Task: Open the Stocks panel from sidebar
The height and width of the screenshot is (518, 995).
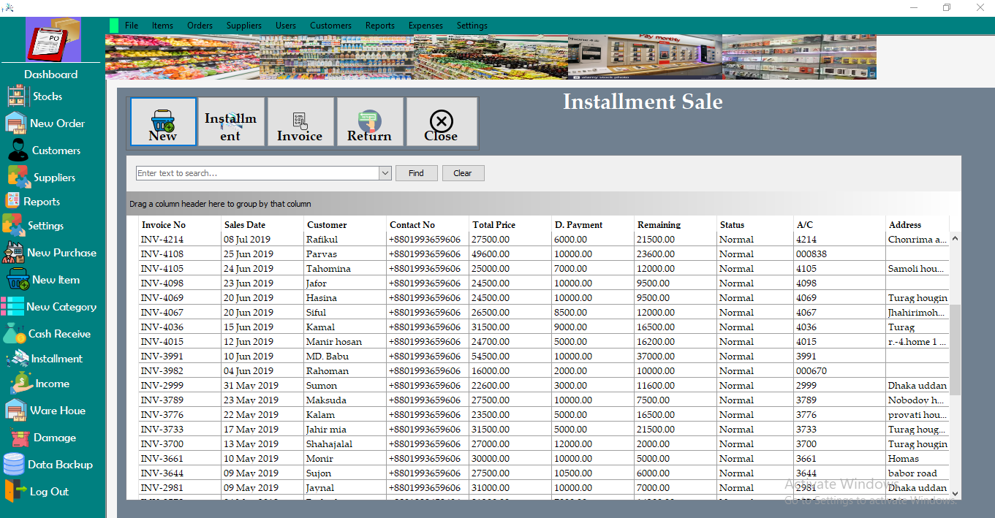Action: [x=45, y=96]
